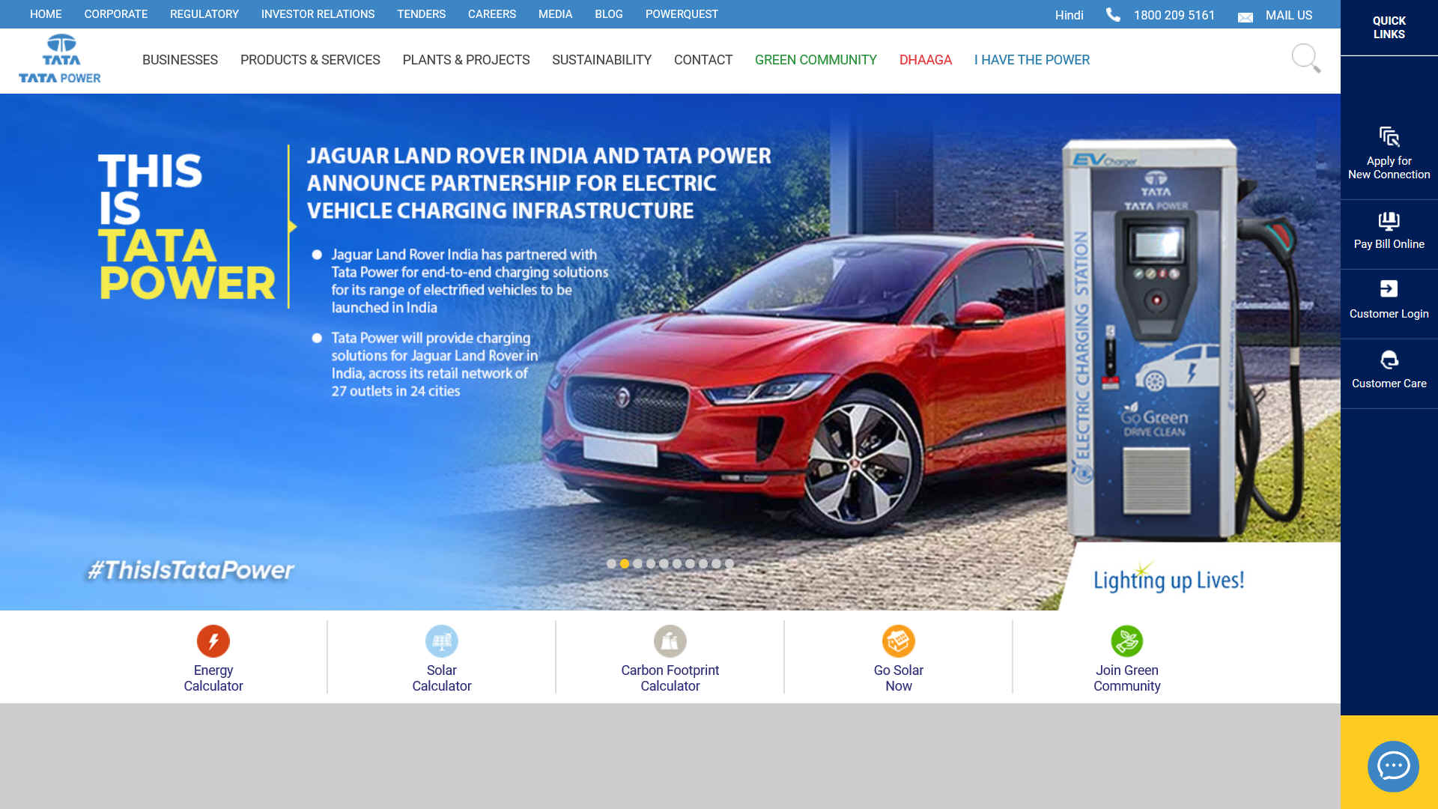Select the eighth carousel dot

(703, 564)
